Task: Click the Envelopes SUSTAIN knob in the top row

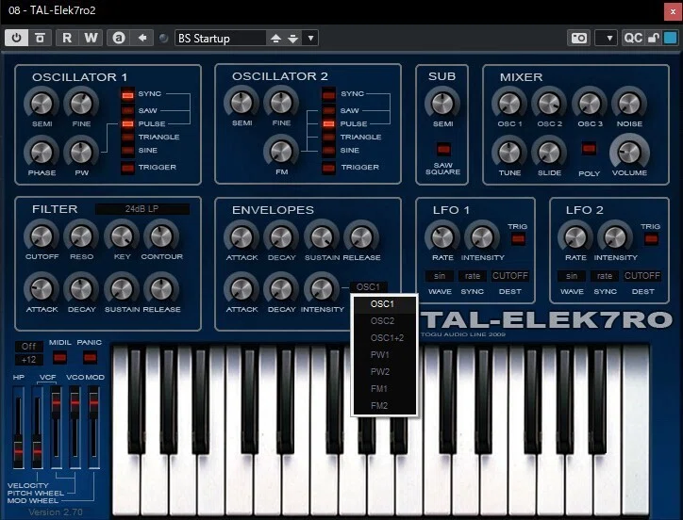Action: 322,237
